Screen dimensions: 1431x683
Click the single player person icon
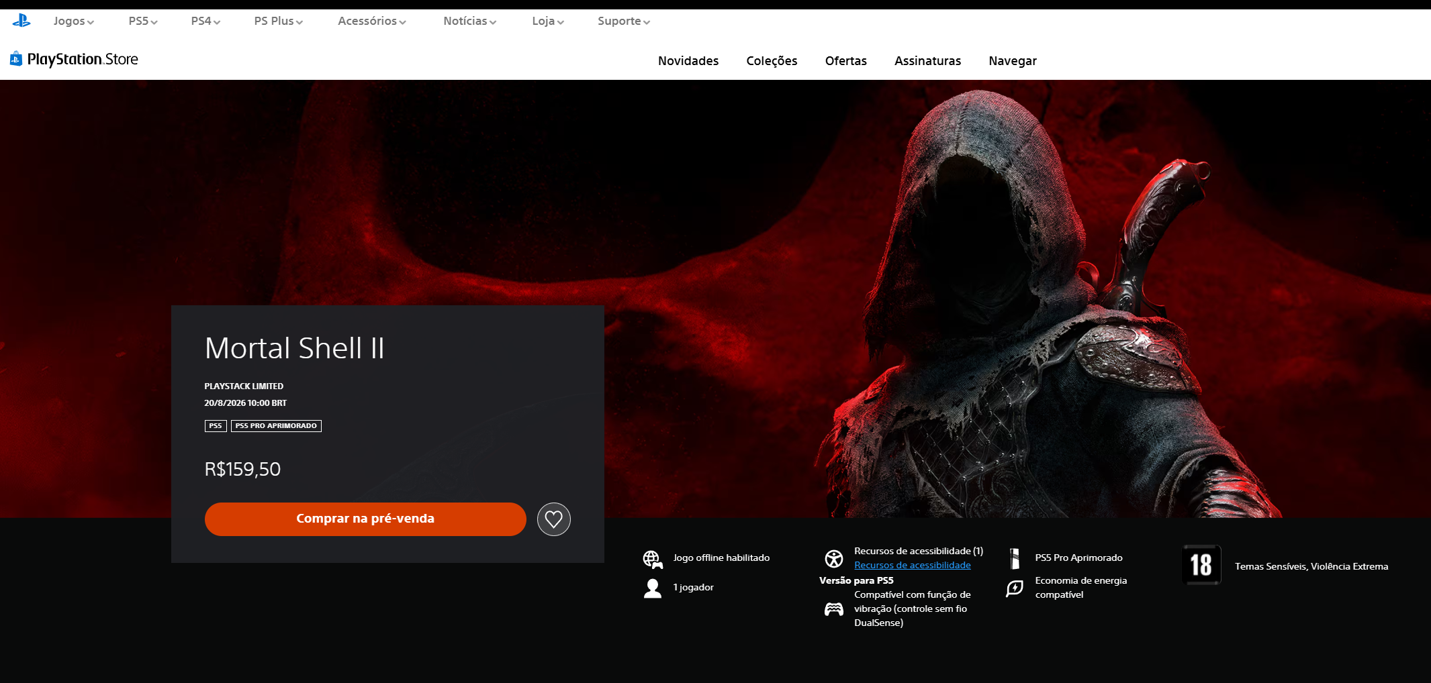(x=652, y=588)
